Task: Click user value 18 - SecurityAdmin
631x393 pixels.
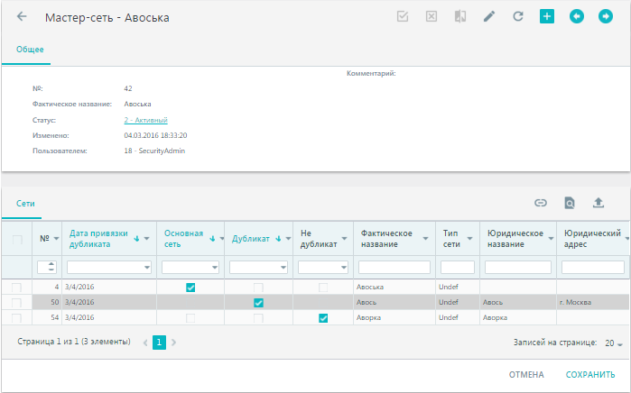Action: pyautogui.click(x=154, y=151)
